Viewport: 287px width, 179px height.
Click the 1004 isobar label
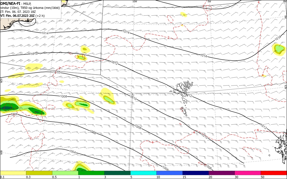[x=73, y=152]
